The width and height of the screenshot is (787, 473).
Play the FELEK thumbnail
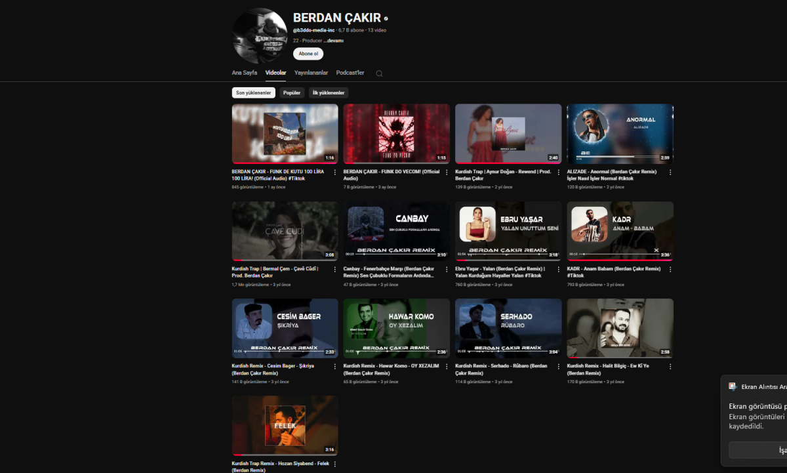(285, 425)
